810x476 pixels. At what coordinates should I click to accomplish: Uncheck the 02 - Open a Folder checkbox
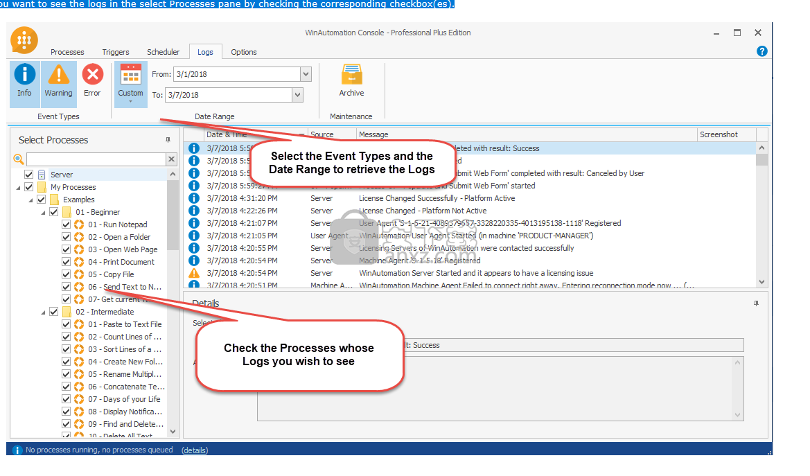click(66, 237)
